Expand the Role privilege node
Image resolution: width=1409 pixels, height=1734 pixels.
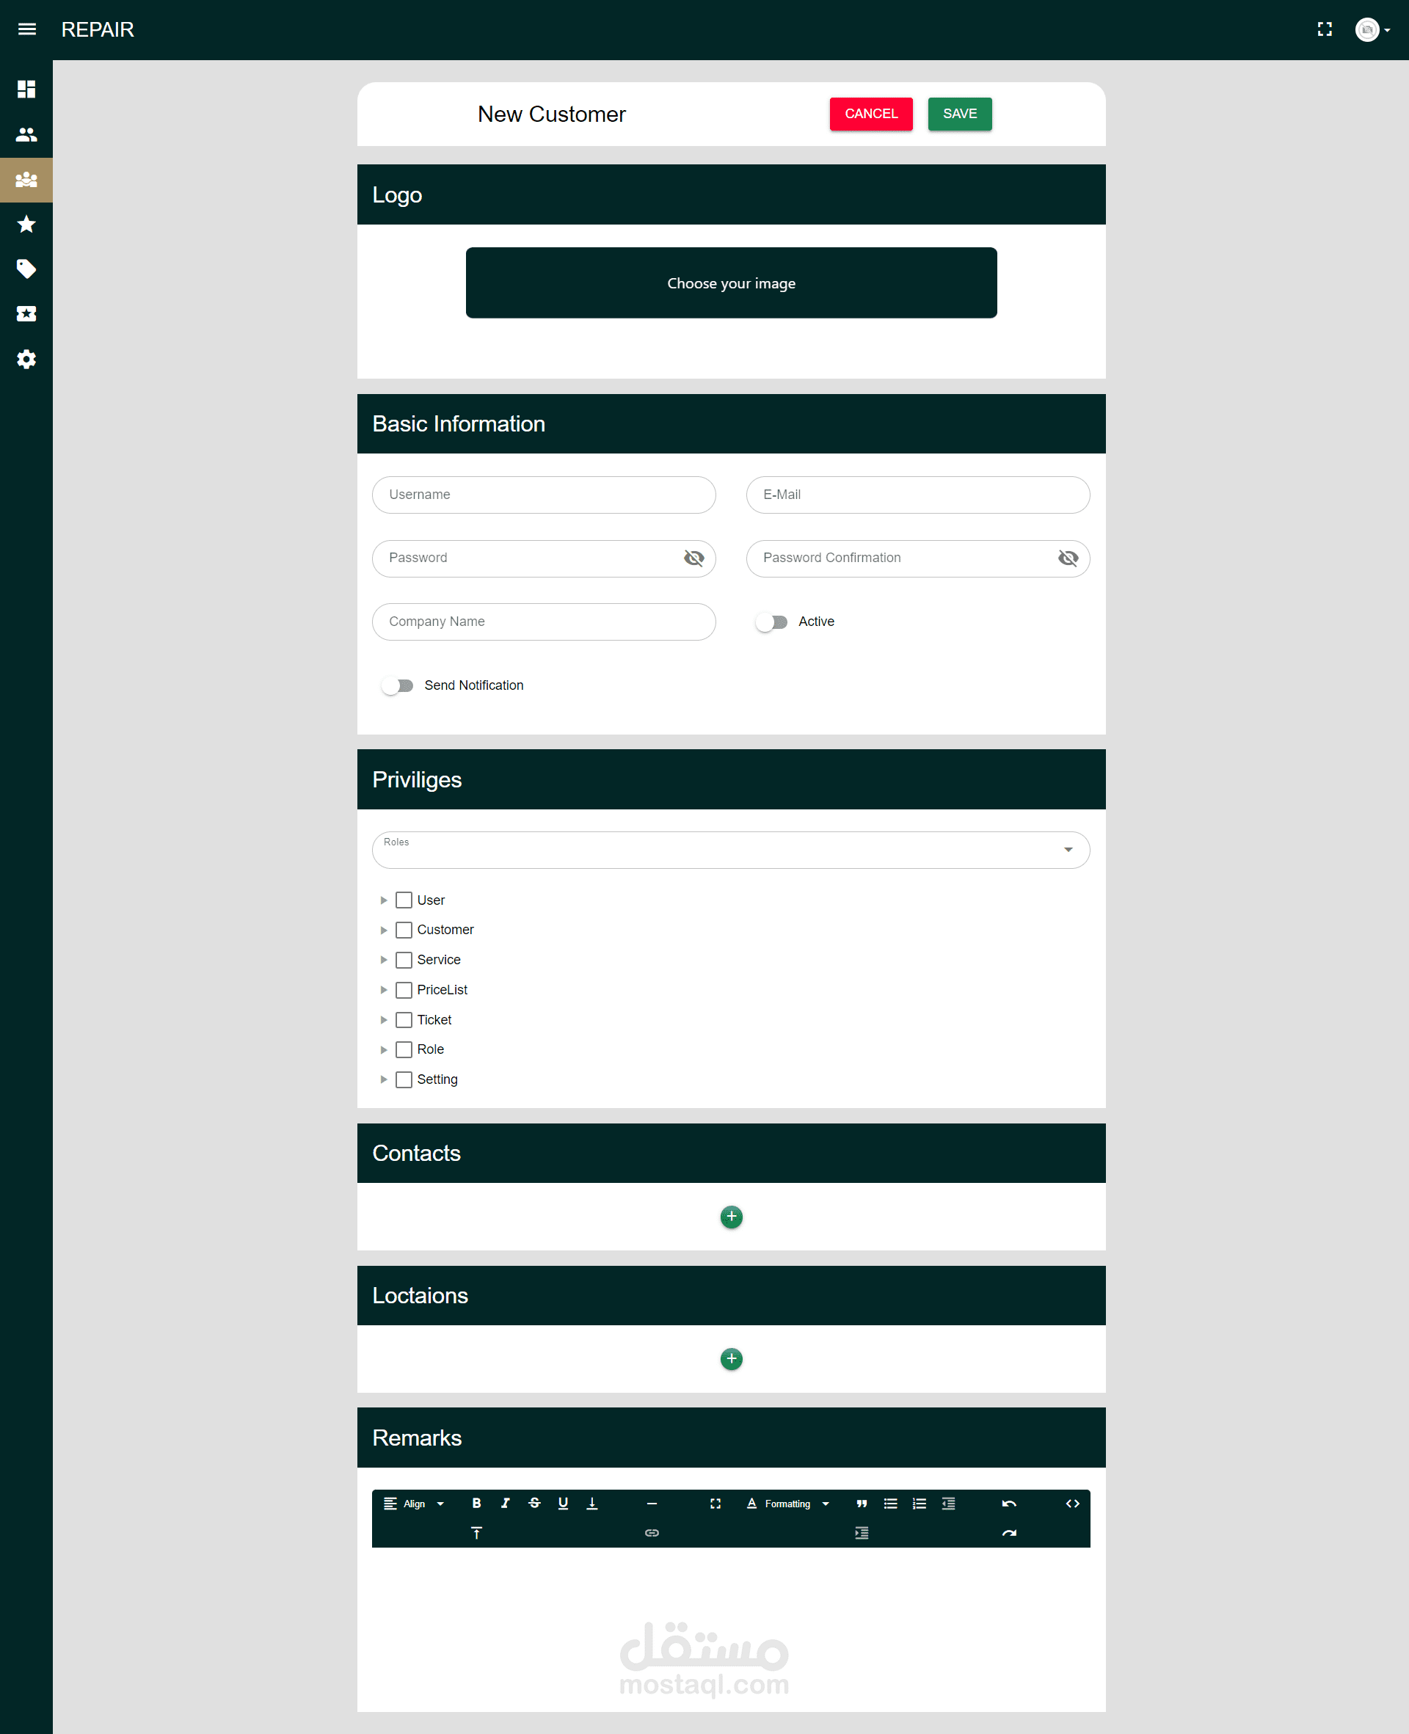384,1049
